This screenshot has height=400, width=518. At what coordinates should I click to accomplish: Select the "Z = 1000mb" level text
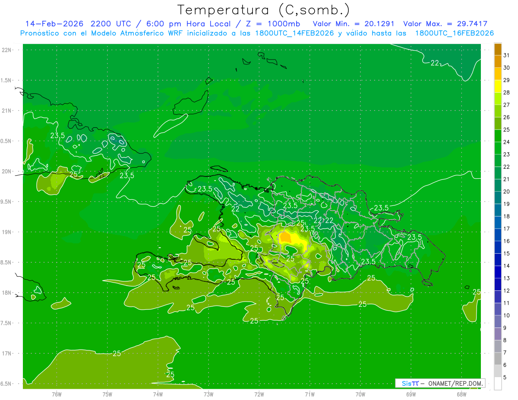(x=272, y=24)
